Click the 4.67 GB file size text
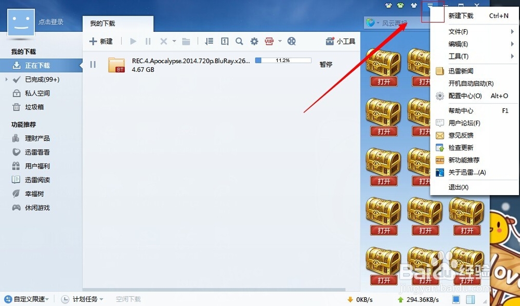520x306 pixels. coord(143,70)
